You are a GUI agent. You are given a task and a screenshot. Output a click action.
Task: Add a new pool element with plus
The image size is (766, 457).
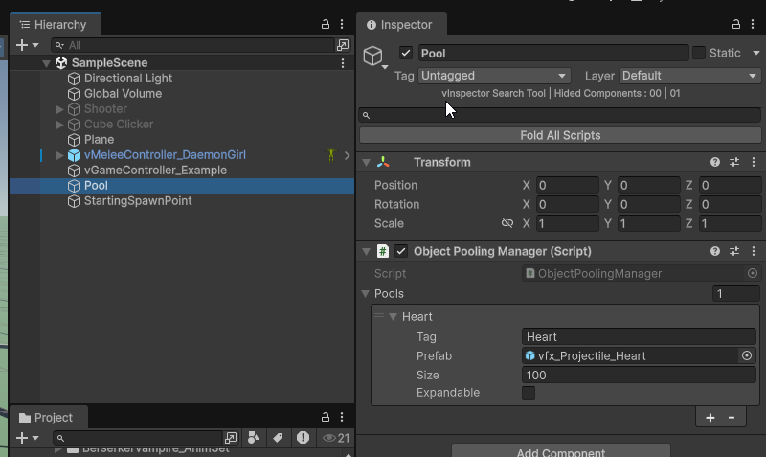tap(710, 418)
